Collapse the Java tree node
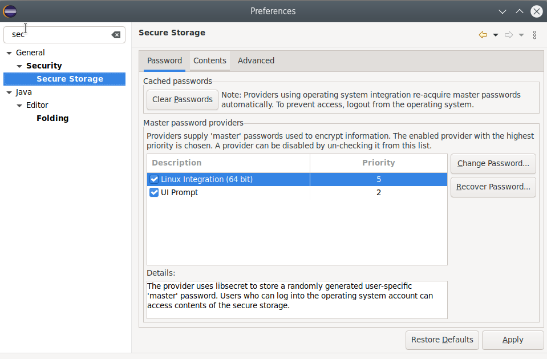547x359 pixels. point(9,92)
